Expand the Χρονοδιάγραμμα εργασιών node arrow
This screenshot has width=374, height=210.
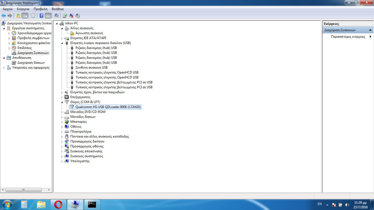tap(9, 33)
